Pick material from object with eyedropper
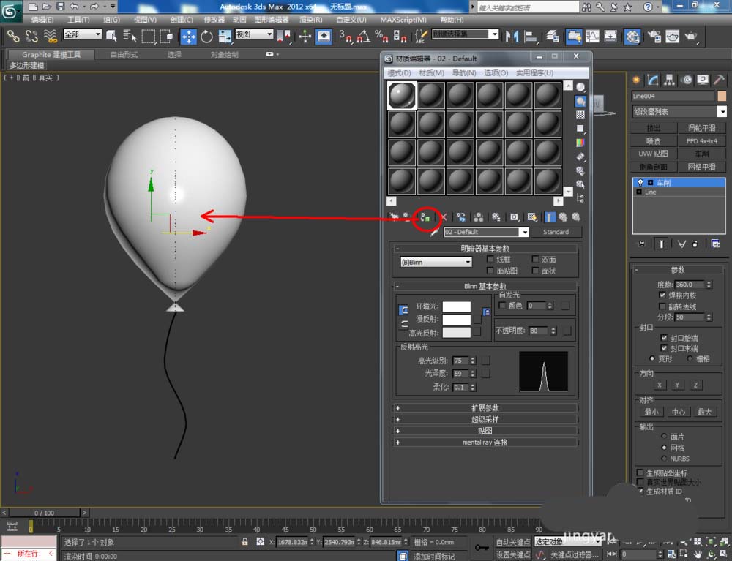 pyautogui.click(x=434, y=232)
